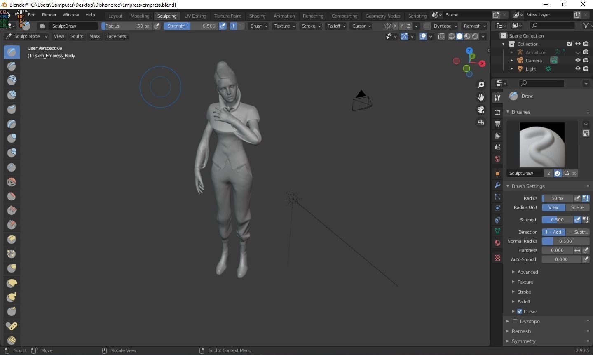The image size is (593, 355).
Task: Expand the Armature tree item
Action: [512, 52]
